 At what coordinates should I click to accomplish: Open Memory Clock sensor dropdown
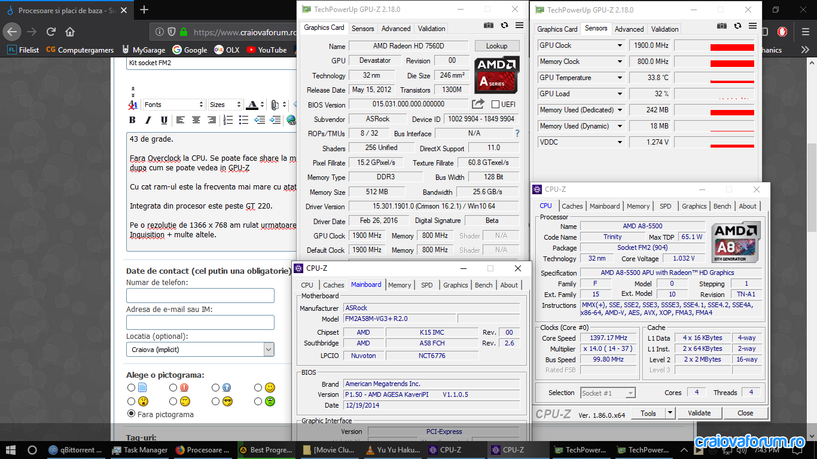[x=620, y=62]
